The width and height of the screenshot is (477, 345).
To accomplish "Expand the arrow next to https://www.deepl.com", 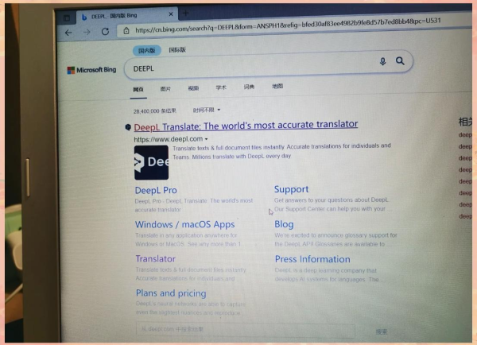I will pos(206,139).
